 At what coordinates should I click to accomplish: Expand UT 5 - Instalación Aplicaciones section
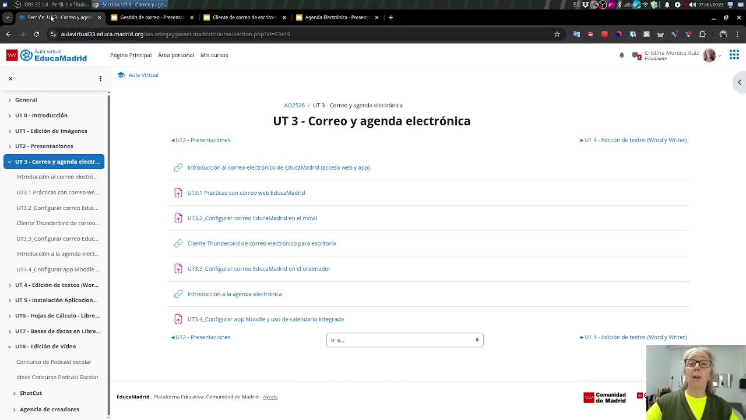[x=9, y=300]
